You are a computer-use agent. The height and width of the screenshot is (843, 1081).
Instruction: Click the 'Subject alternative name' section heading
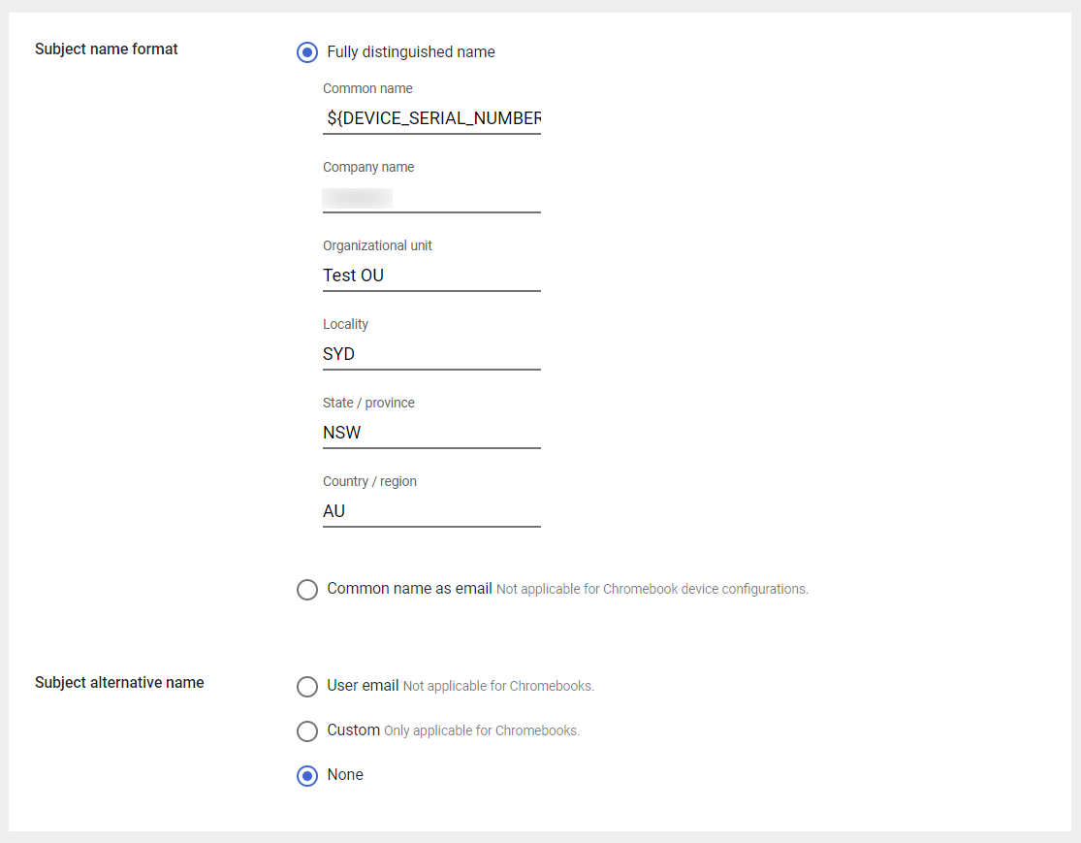[x=119, y=683]
